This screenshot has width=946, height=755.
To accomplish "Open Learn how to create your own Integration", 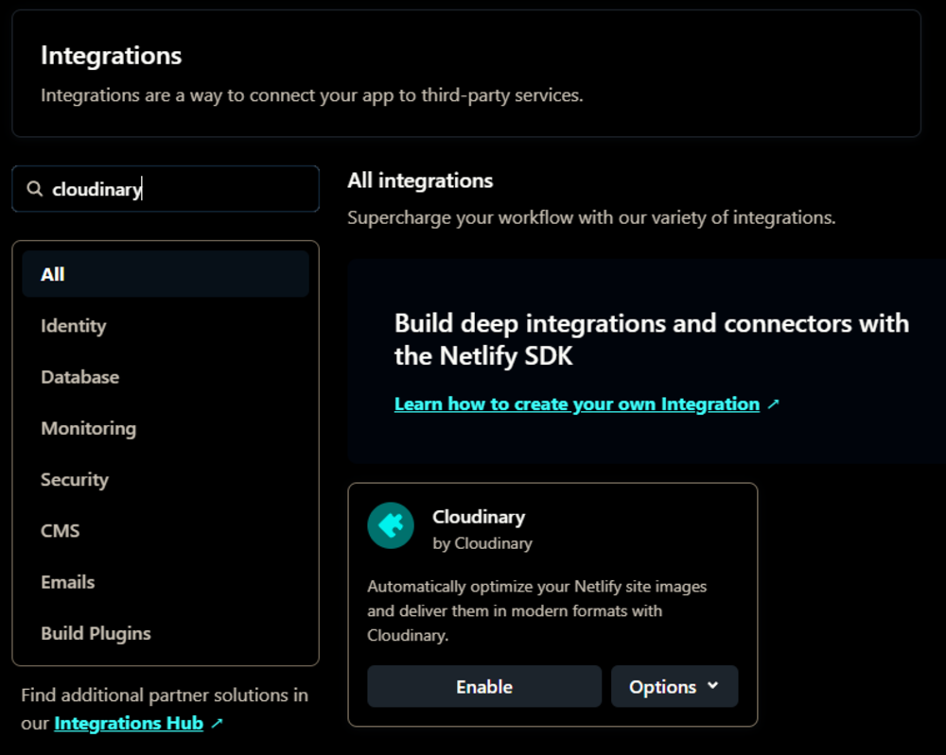I will coord(576,404).
